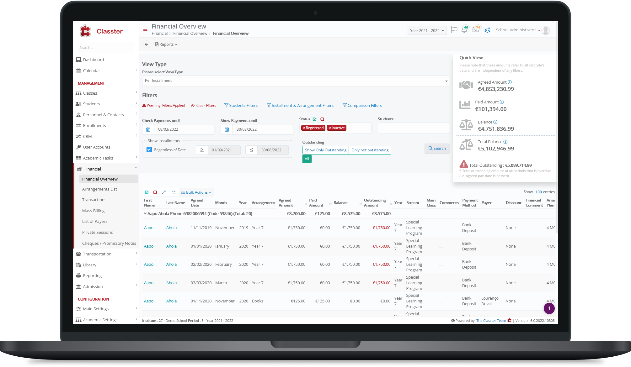
Task: Open calendar icon for Check Payments until
Action: click(x=148, y=129)
